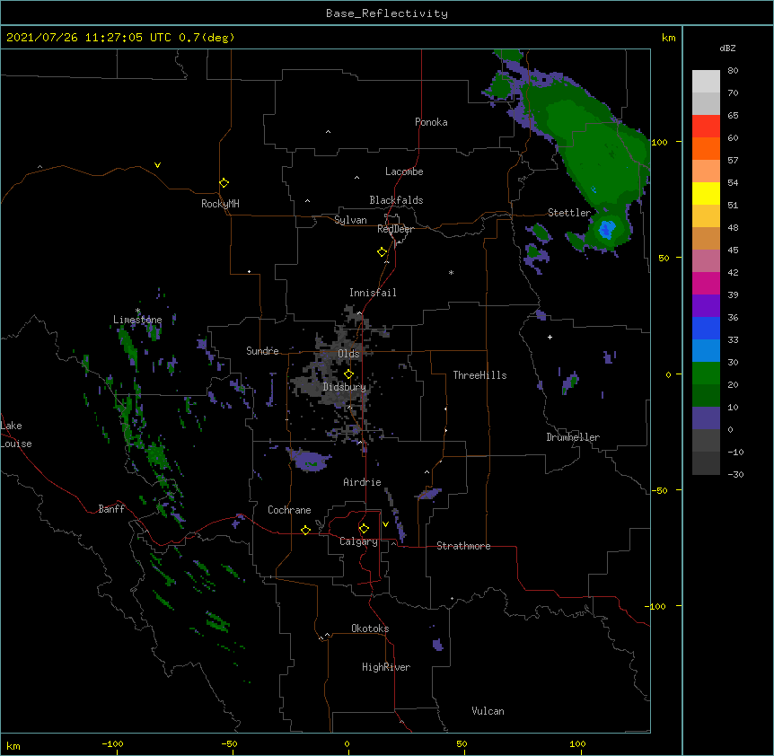Screen dimensions: 774x756
Task: Click the 57 value in the dBZ legend
Action: pos(733,160)
